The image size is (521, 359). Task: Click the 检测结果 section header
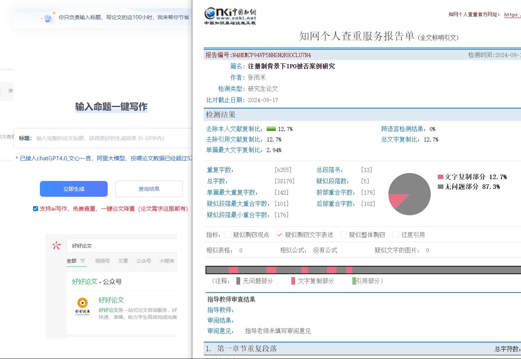pyautogui.click(x=221, y=115)
